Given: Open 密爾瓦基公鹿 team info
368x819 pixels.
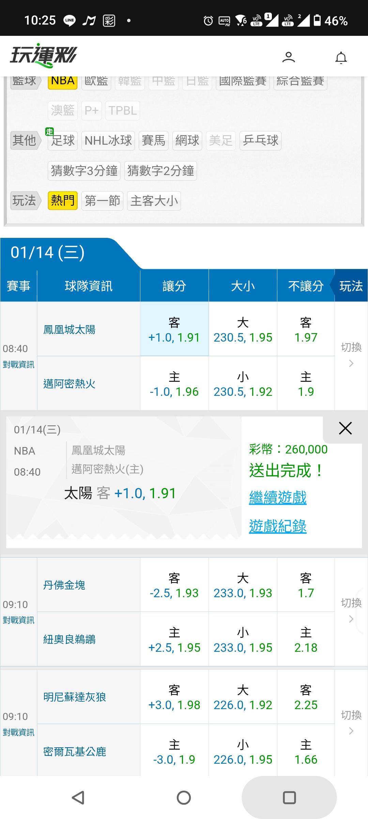Looking at the screenshot, I should coord(75,752).
